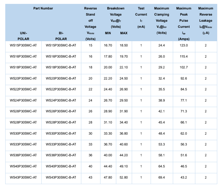Viewport: 220px width, 188px height.
Task: Select the 123.0 peak pulse current value
Action: coord(184,45)
